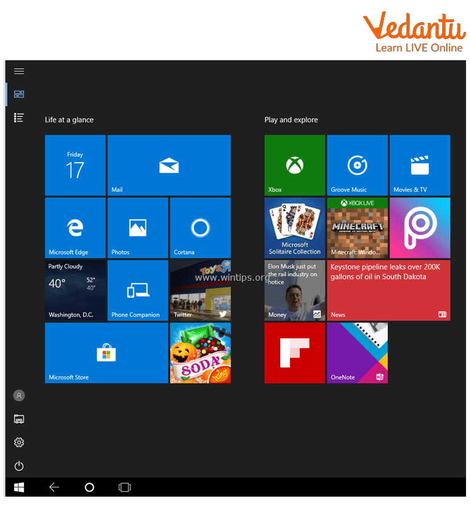Screen dimensions: 470x508
Task: Open Settings gear in sidebar
Action: [19, 442]
